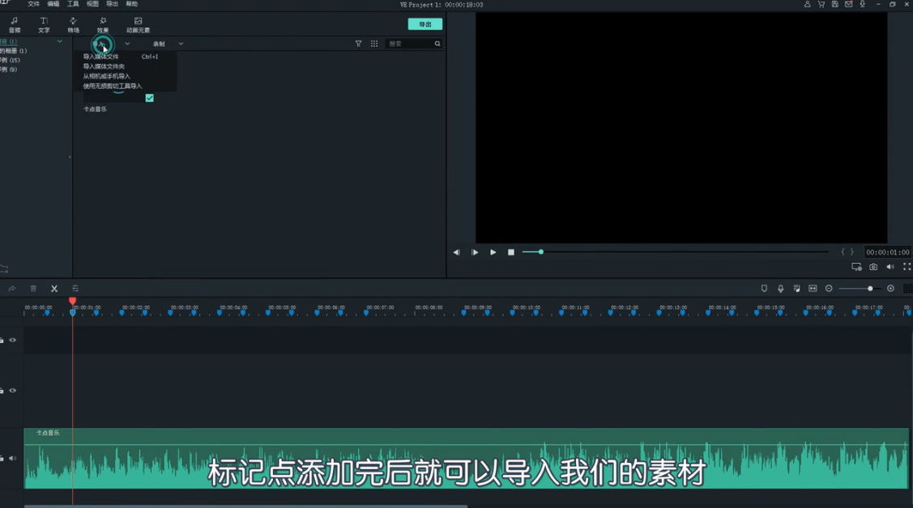Open the 效果 (Effects) panel
The width and height of the screenshot is (913, 508).
click(x=103, y=23)
